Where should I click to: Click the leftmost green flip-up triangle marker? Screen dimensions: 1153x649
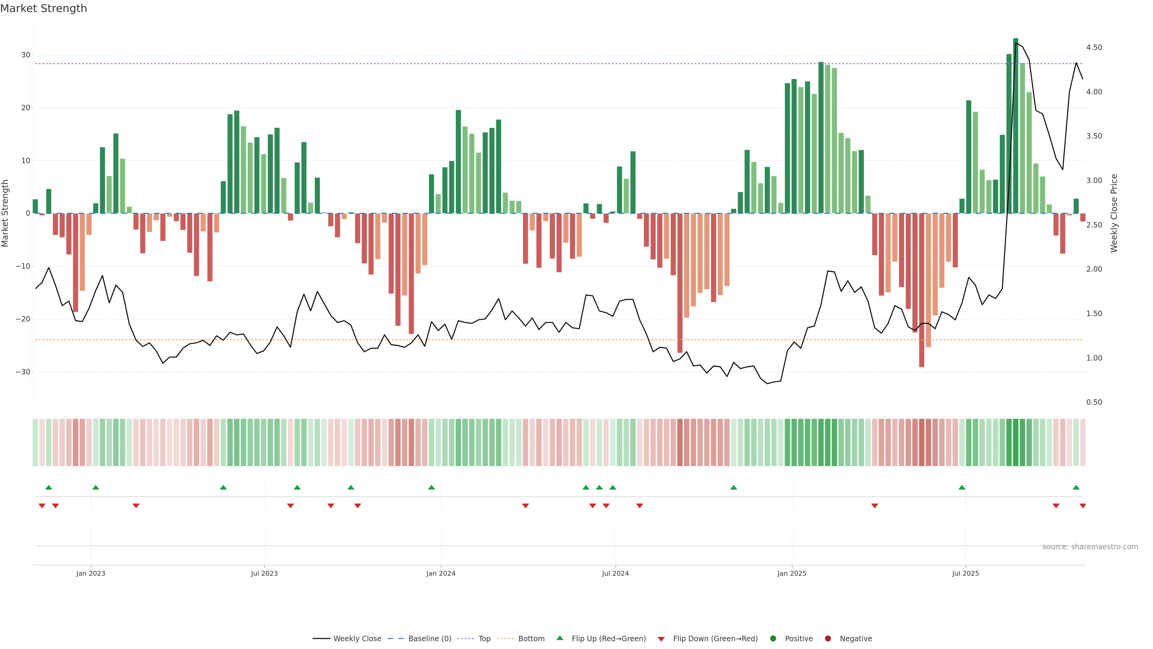tap(49, 487)
